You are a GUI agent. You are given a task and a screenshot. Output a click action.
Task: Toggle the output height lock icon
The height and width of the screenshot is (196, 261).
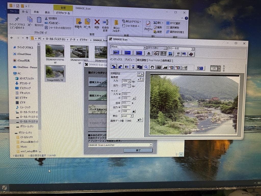pyautogui.click(x=134, y=111)
